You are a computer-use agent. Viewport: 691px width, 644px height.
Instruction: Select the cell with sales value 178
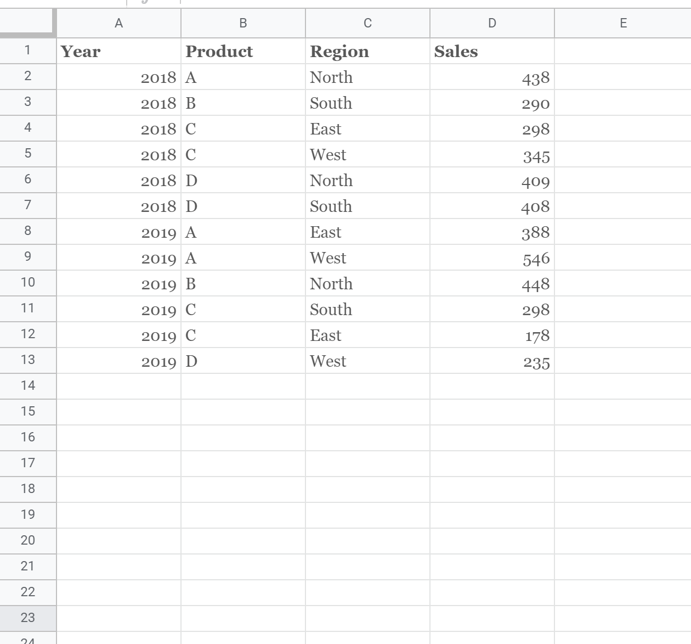tap(492, 335)
